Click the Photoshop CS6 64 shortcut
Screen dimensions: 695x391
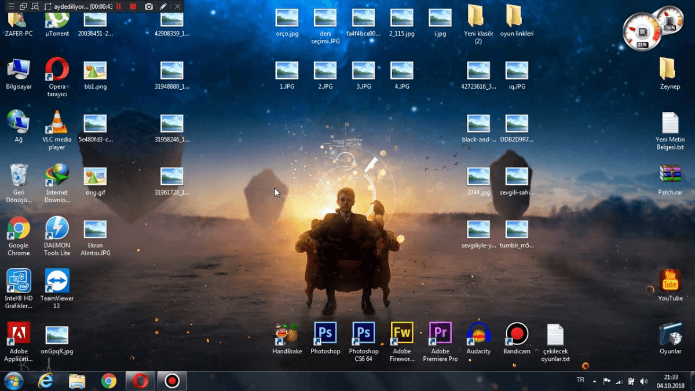364,334
